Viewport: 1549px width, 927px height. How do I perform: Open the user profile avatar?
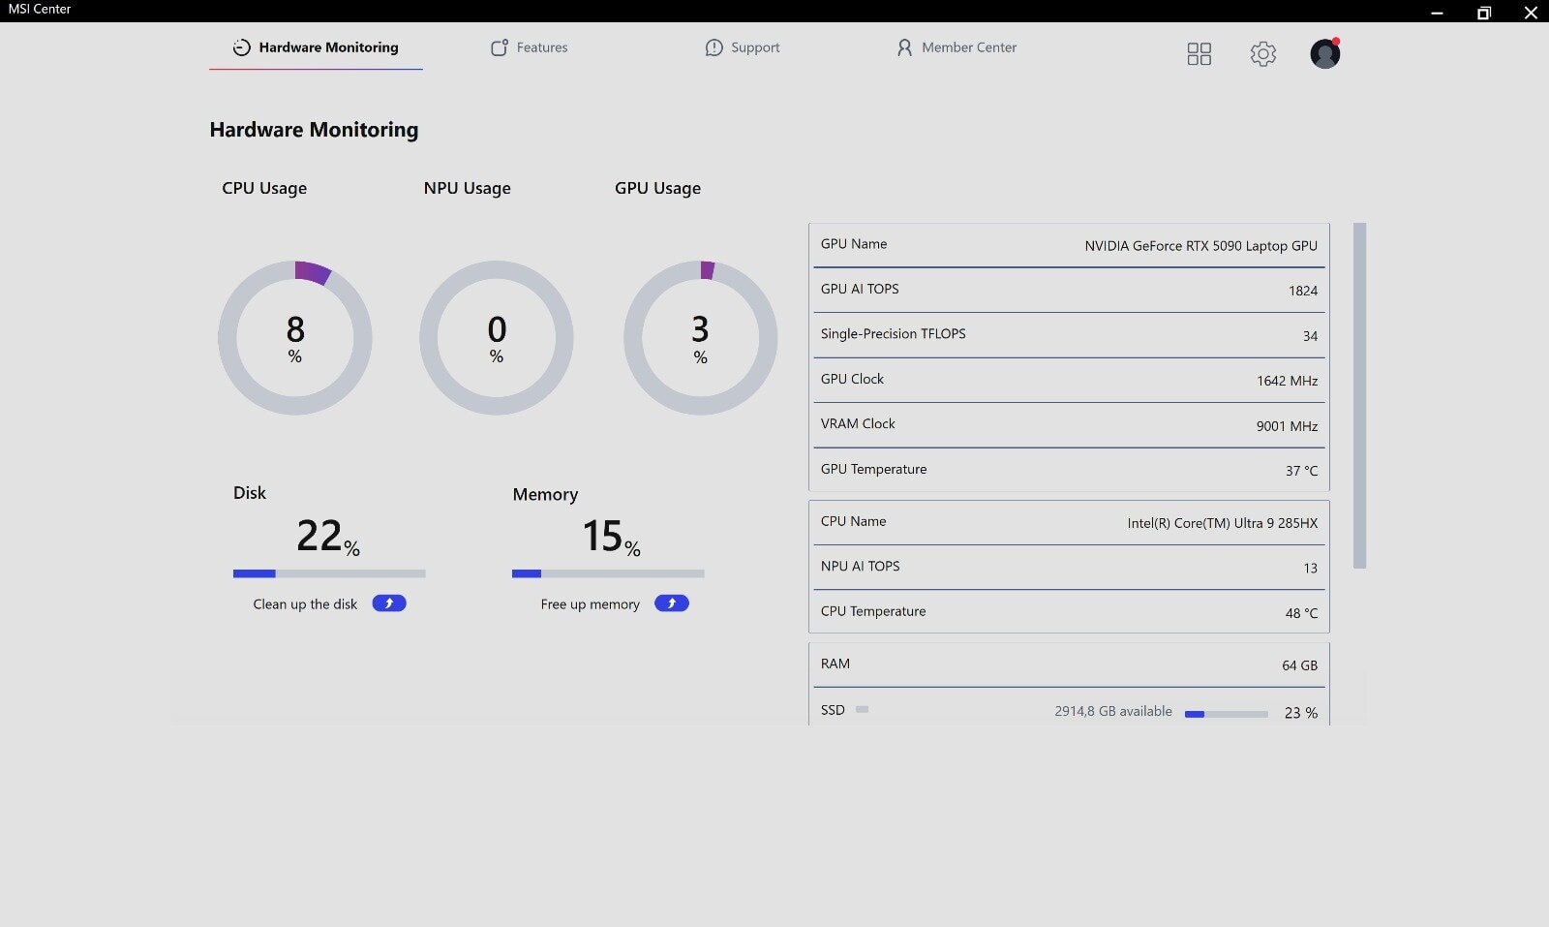[x=1324, y=53]
